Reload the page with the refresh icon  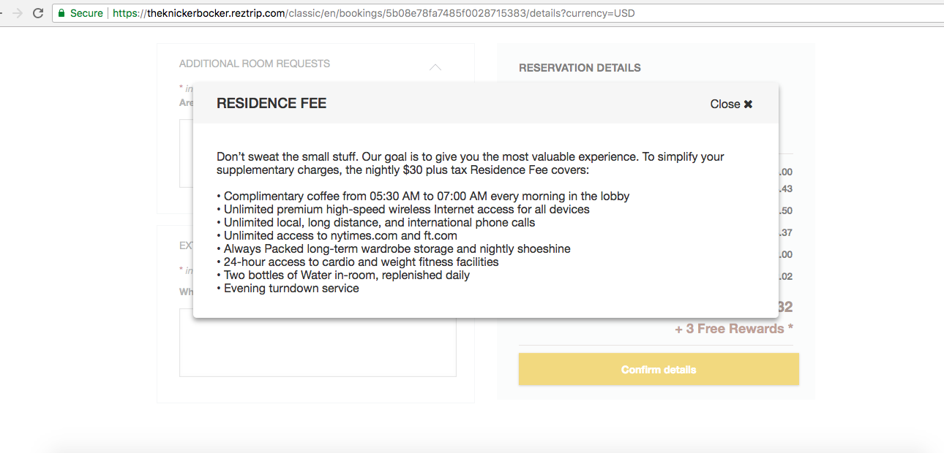pos(38,13)
